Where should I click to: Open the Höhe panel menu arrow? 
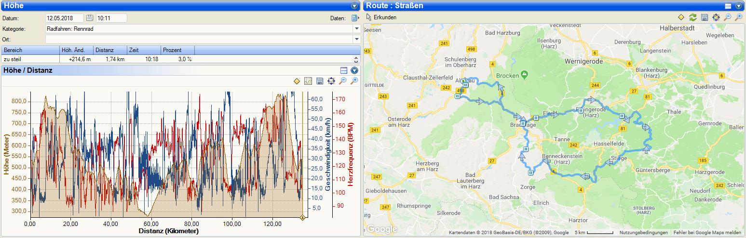(x=354, y=6)
